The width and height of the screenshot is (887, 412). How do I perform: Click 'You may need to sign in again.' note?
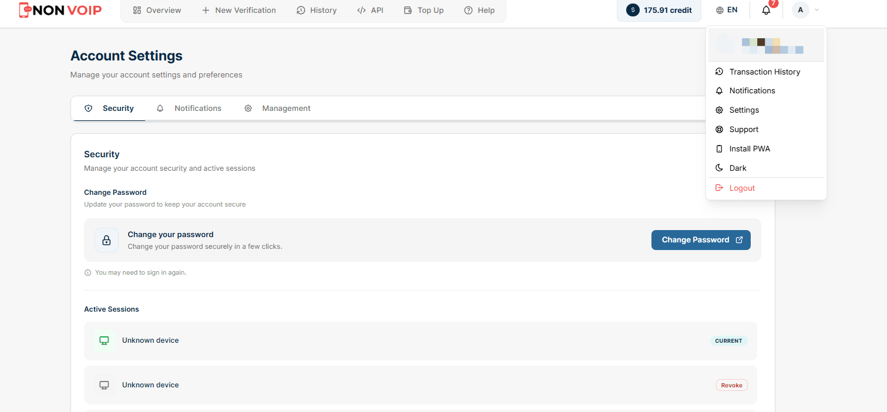click(140, 273)
